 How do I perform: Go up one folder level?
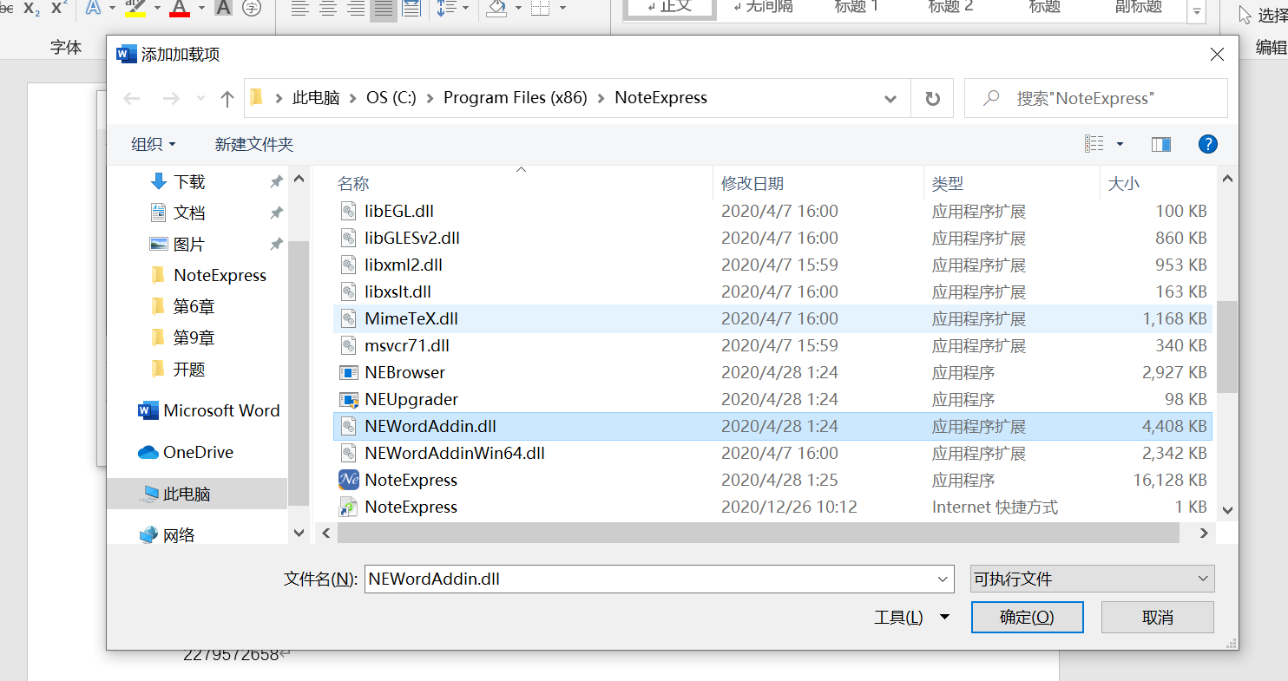(x=227, y=99)
